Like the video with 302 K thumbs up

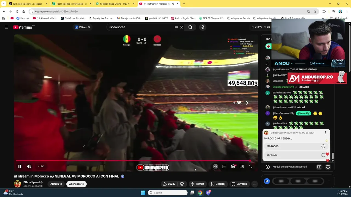coord(169,184)
